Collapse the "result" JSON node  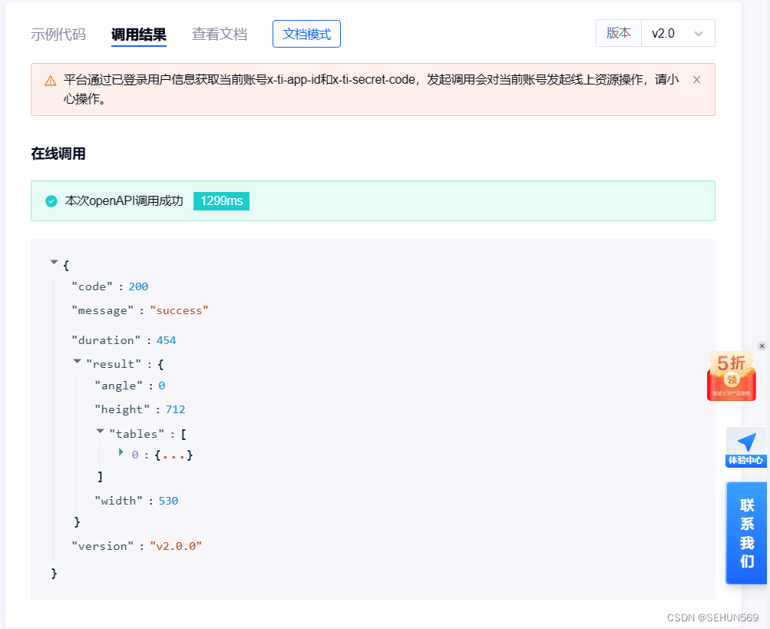77,361
